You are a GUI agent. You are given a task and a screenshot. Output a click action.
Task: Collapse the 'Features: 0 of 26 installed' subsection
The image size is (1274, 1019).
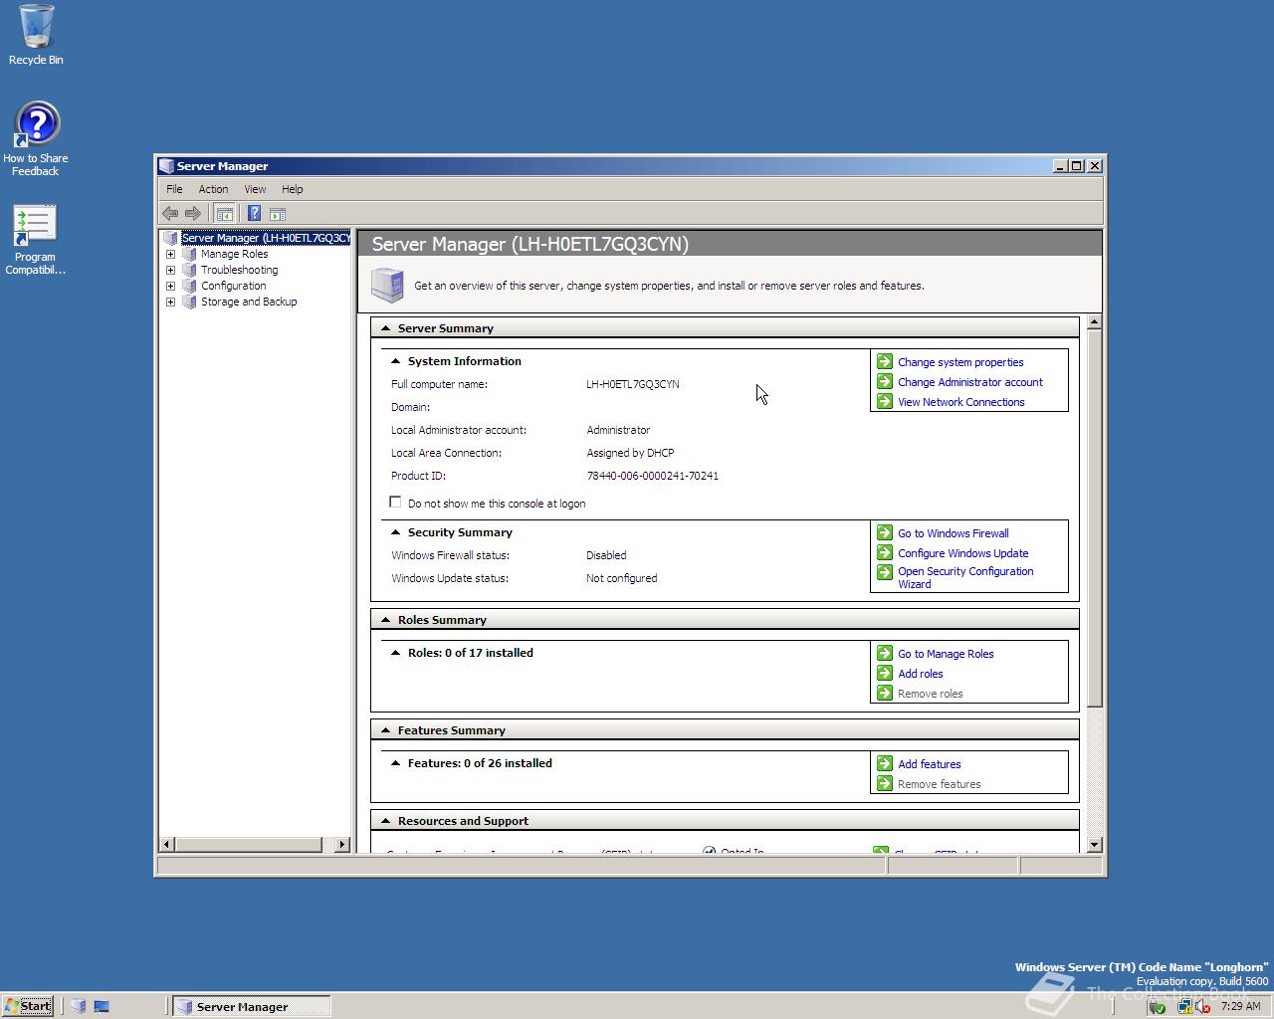[x=396, y=763]
